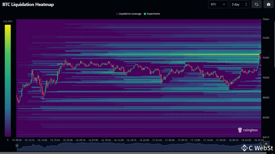The height and width of the screenshot is (154, 275).
Task: Click the 84019 price axis label
Action: (266, 137)
